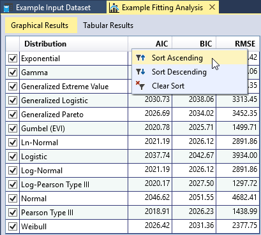
Task: Click AIC value 2037.74
Action: point(157,155)
